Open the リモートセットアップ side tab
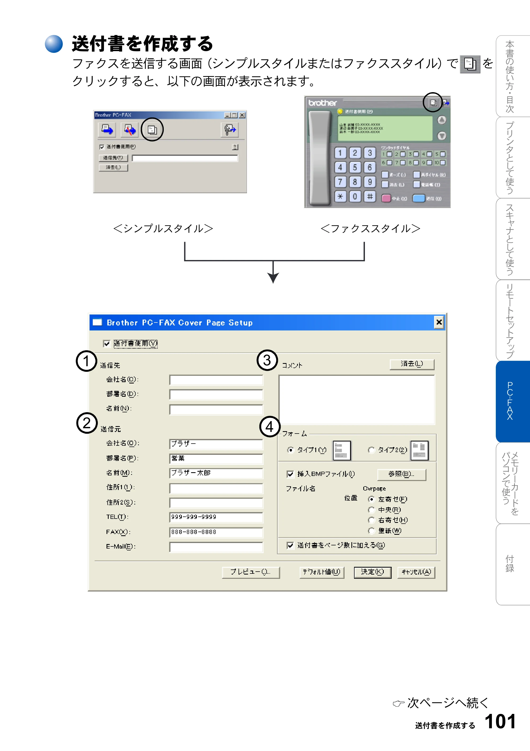The image size is (530, 751). point(513,321)
